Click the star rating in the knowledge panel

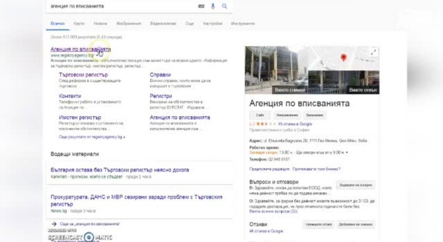266,124
